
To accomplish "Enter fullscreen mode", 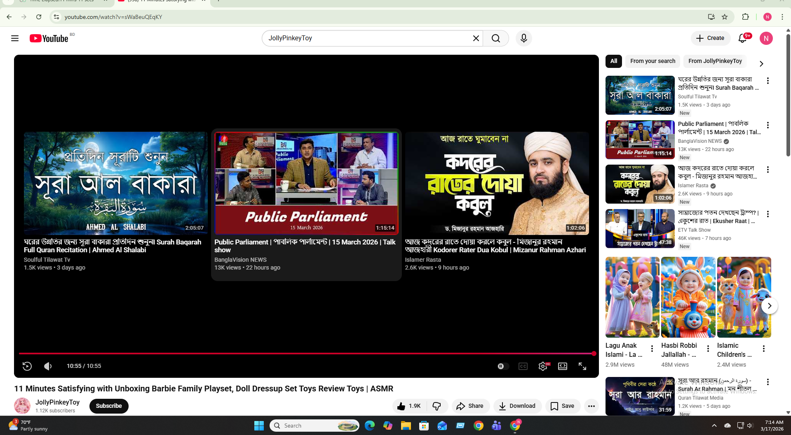I will pos(582,366).
